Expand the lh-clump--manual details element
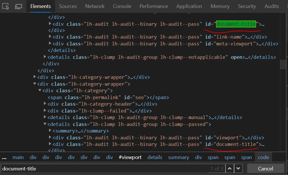 tap(45, 117)
